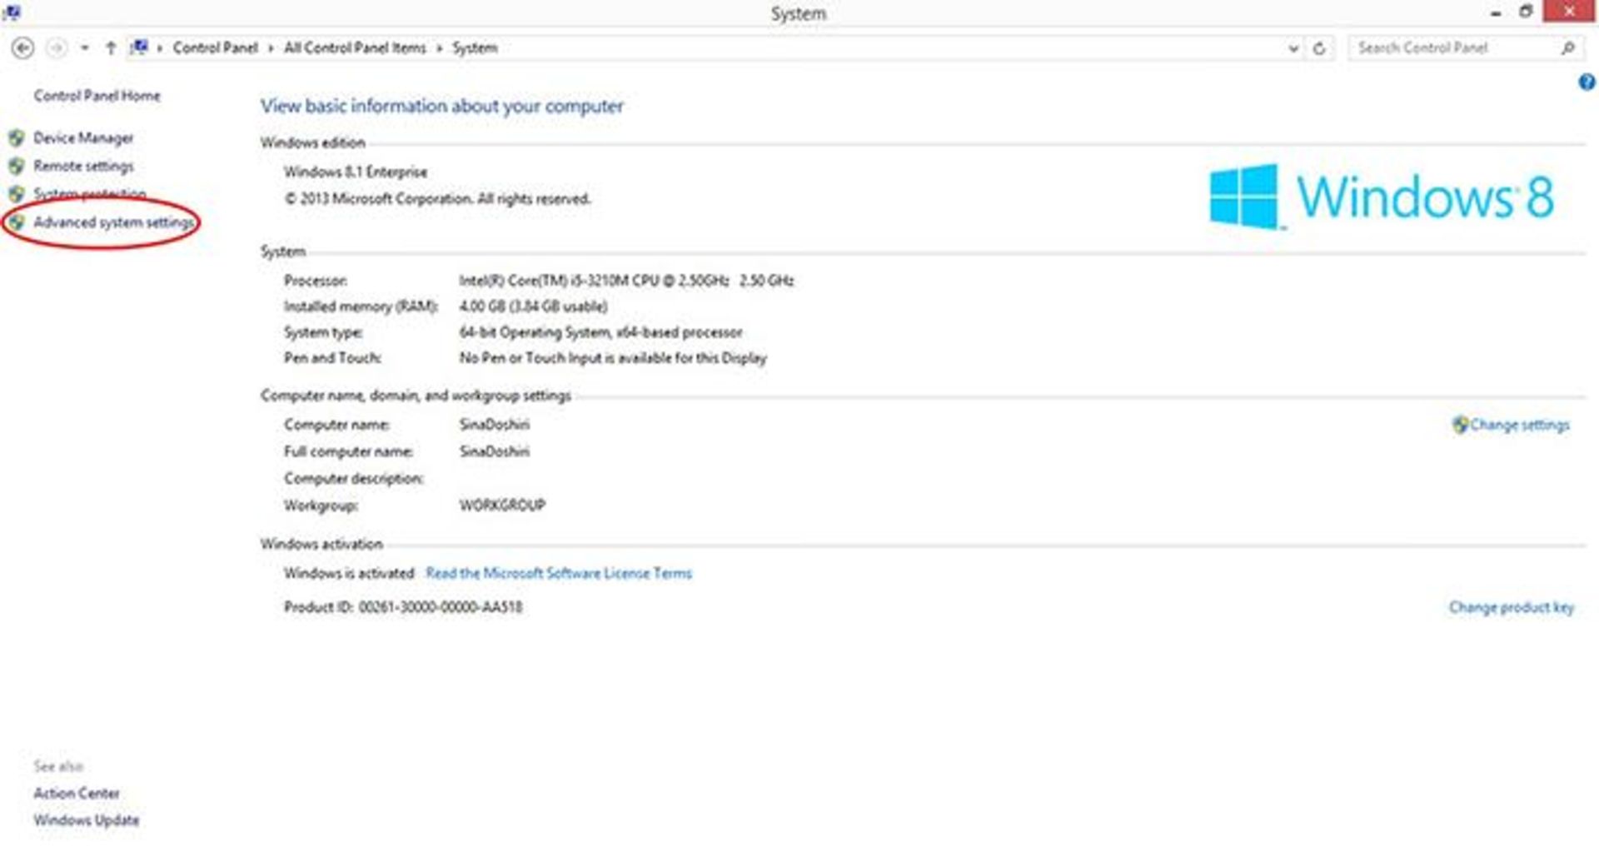Restore down the System window

1526,12
